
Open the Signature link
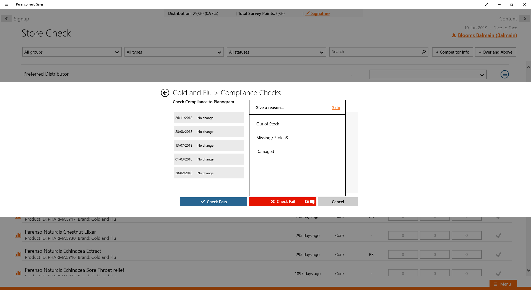click(x=320, y=13)
